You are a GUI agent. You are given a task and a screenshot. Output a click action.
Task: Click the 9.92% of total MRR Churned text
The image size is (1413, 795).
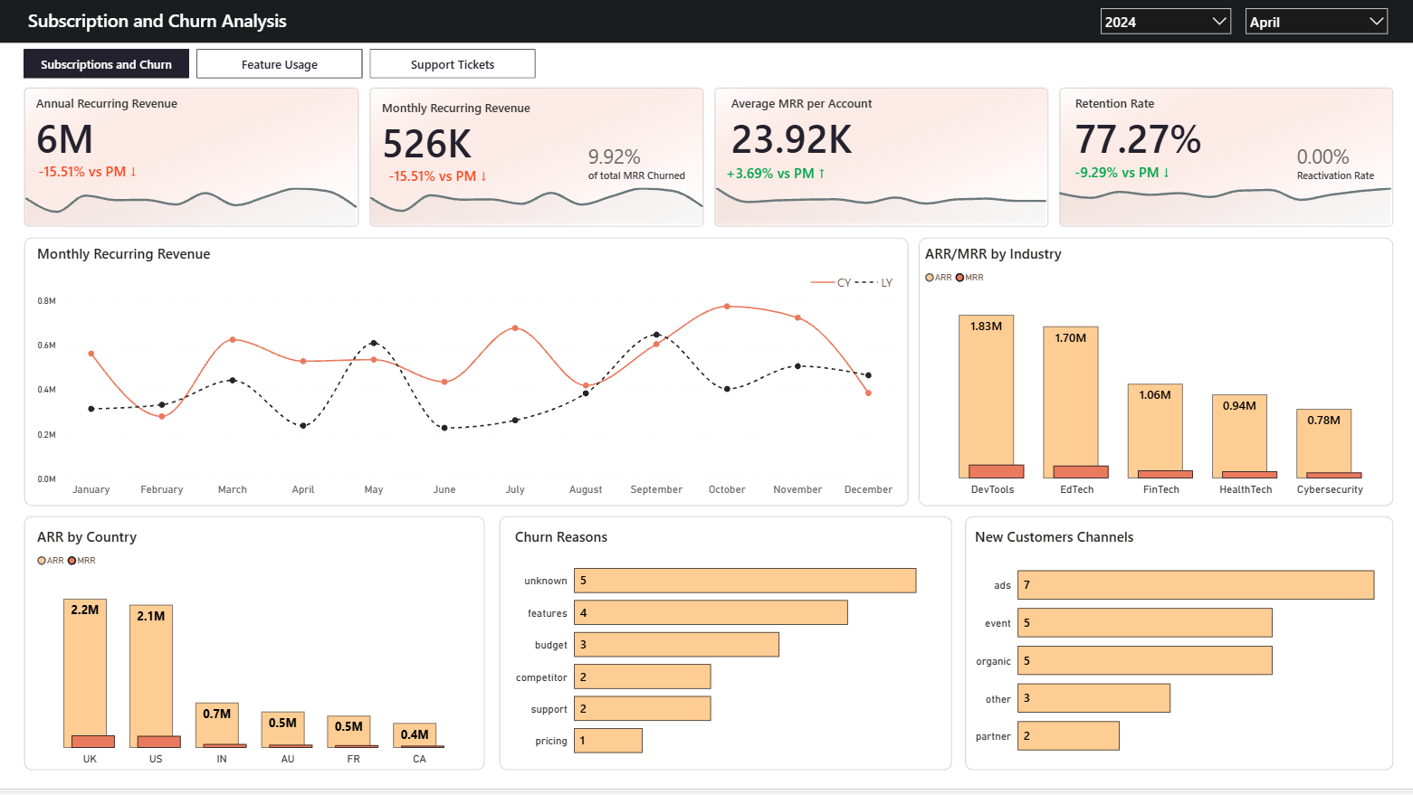coord(636,164)
